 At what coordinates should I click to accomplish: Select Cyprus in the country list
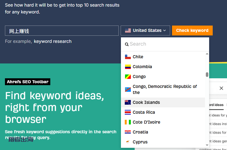tap(140, 142)
